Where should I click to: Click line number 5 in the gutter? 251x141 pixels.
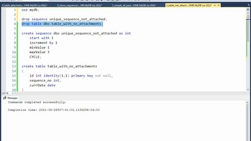(x=15, y=29)
